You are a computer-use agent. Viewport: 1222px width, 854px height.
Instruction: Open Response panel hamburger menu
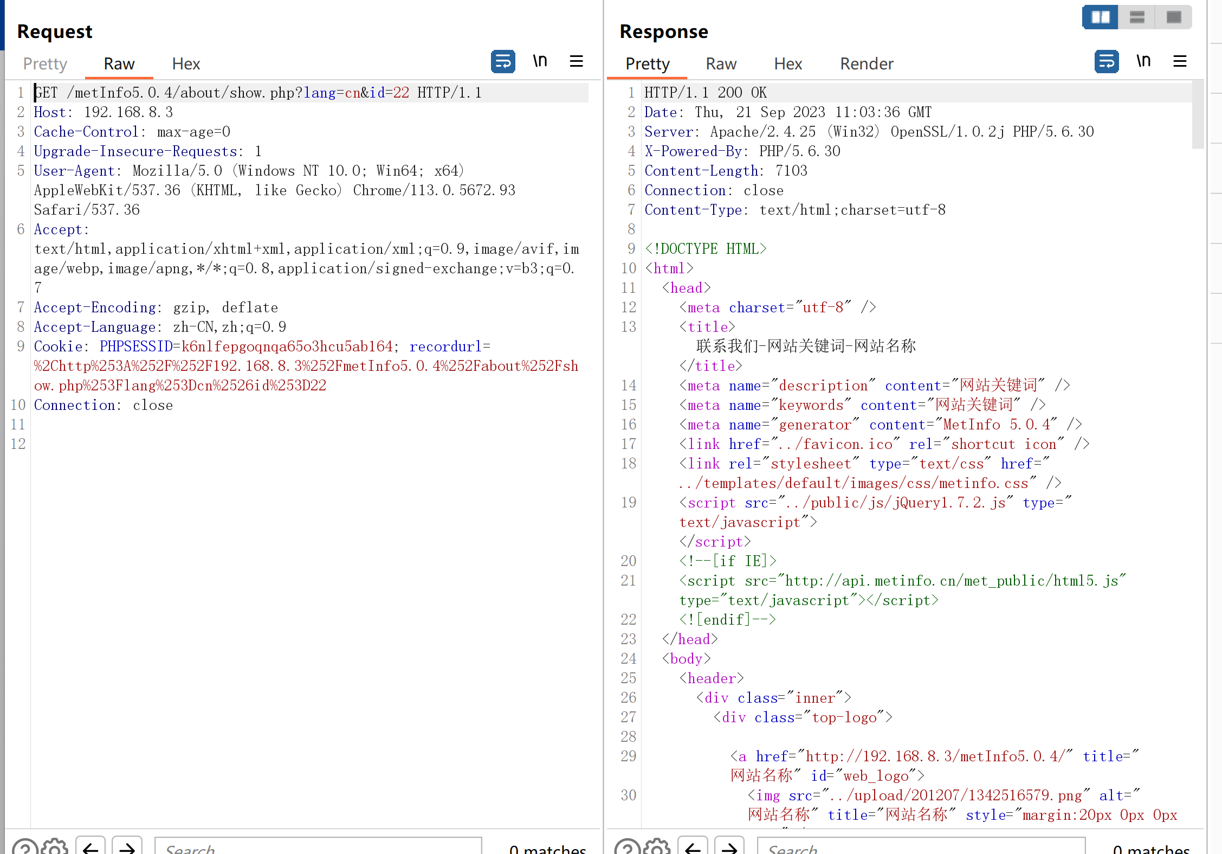[x=1180, y=61]
